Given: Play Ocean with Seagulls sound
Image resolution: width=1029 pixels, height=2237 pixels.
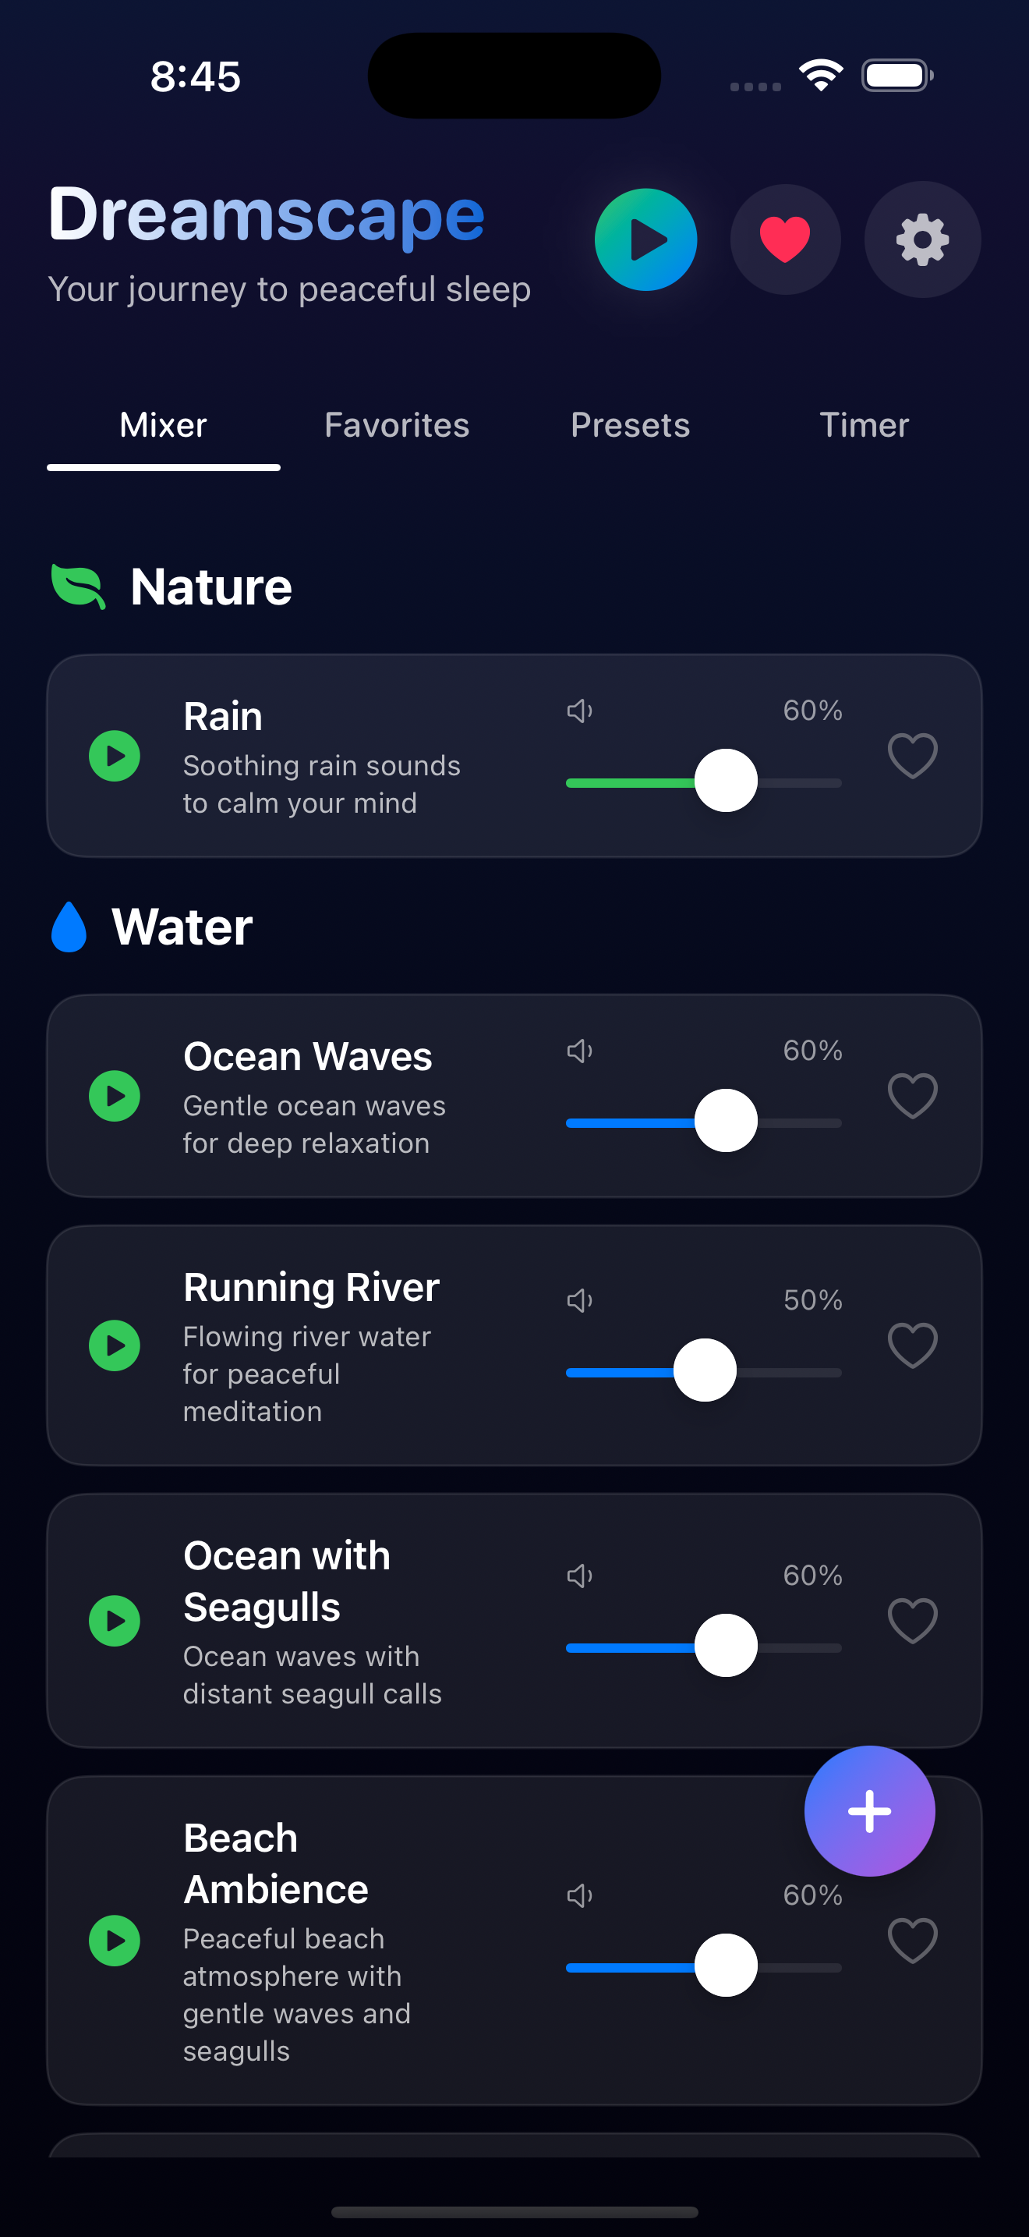Looking at the screenshot, I should pyautogui.click(x=115, y=1621).
